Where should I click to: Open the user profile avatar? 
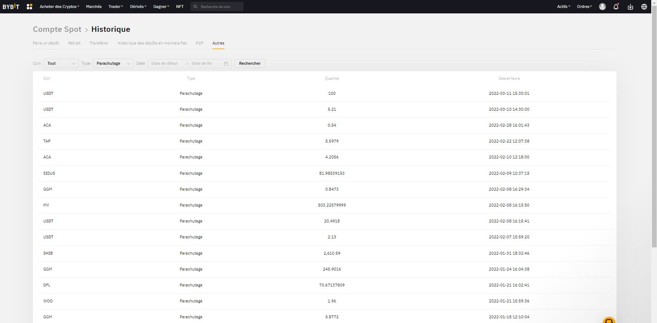tap(602, 7)
